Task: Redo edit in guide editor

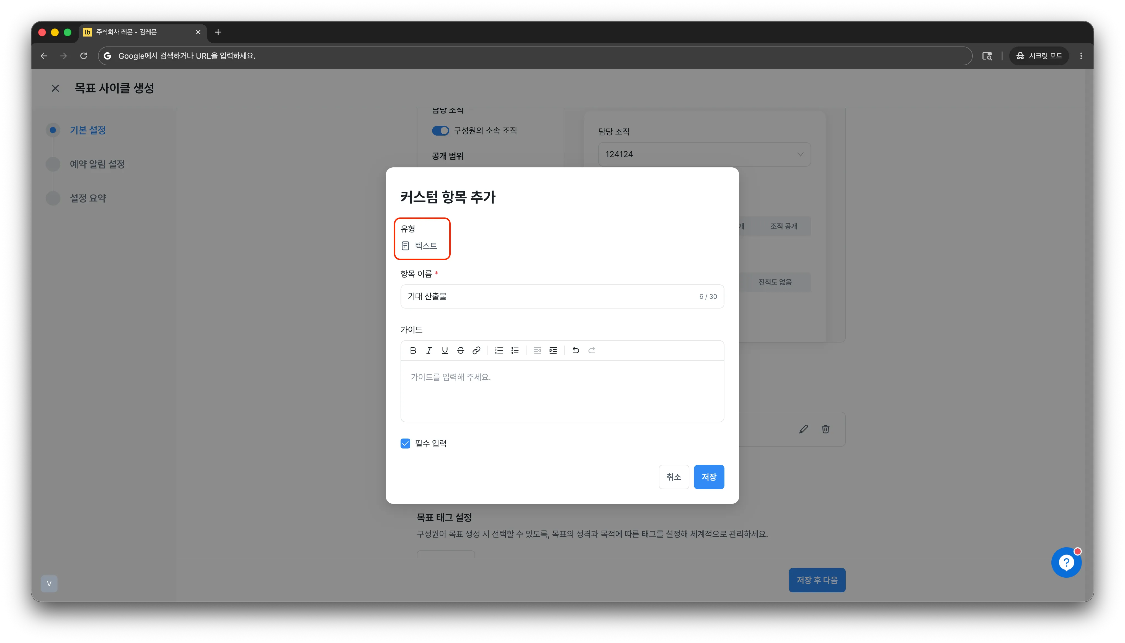Action: (x=592, y=350)
